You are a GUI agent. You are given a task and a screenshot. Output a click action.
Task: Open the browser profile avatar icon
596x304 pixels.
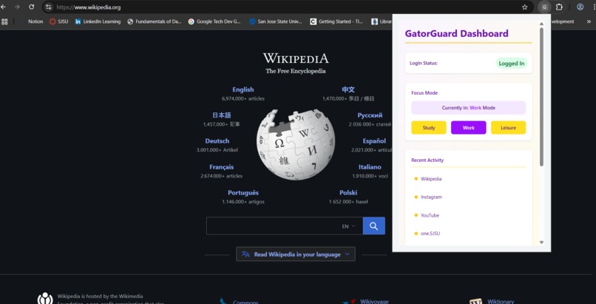[580, 7]
